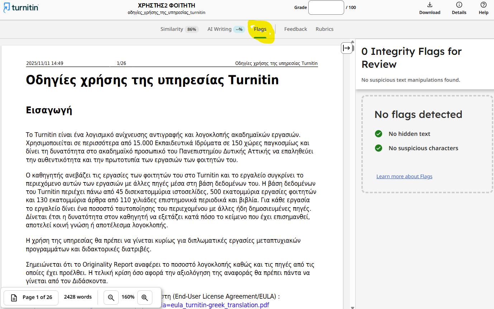Switch to the Rubrics tab
494x309 pixels.
[x=324, y=29]
